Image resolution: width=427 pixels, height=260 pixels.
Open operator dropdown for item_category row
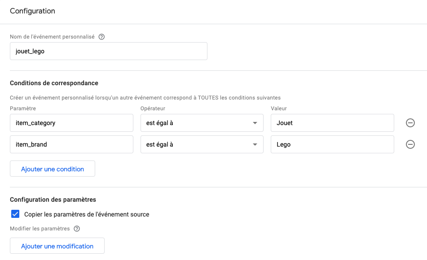click(x=202, y=123)
